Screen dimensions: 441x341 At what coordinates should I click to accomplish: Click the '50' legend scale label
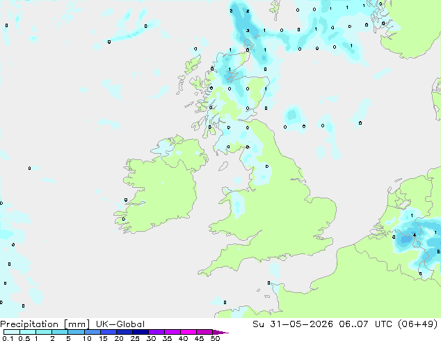(x=215, y=338)
